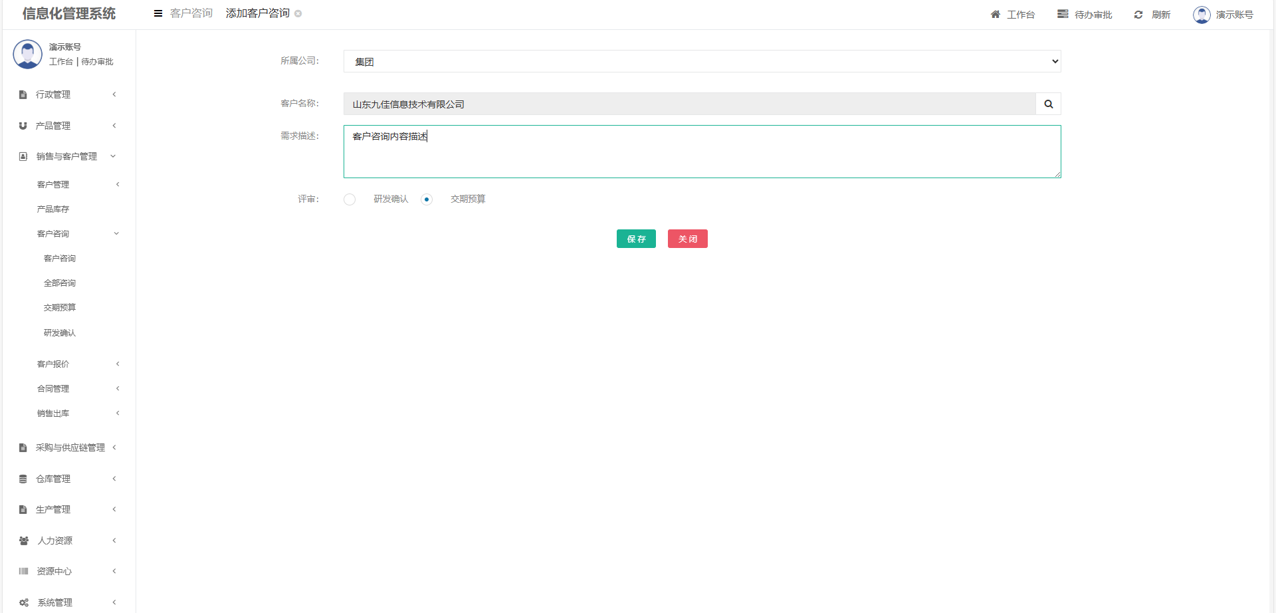Select the 研发确认 radio button
Viewport: 1276px width, 613px height.
tap(350, 199)
